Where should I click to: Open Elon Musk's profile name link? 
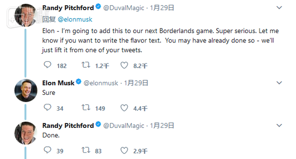click(58, 83)
